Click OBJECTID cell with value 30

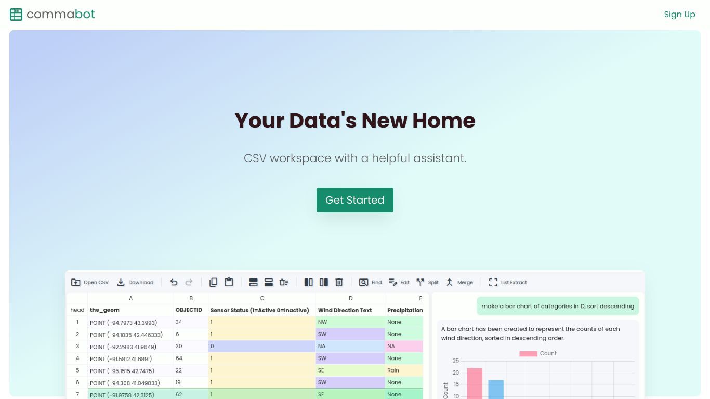click(x=191, y=347)
